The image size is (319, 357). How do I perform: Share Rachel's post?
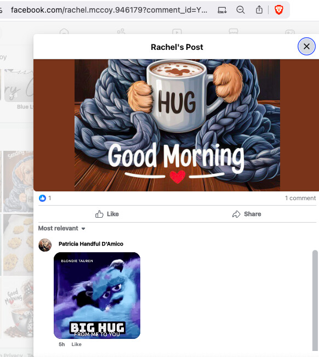pos(247,214)
